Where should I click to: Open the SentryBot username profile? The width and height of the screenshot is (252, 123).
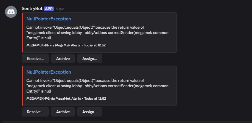(x=32, y=9)
